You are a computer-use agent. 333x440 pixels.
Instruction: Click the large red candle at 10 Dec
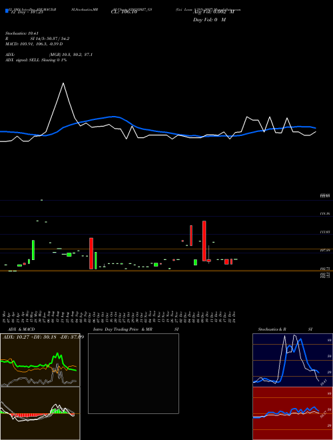pos(204,241)
